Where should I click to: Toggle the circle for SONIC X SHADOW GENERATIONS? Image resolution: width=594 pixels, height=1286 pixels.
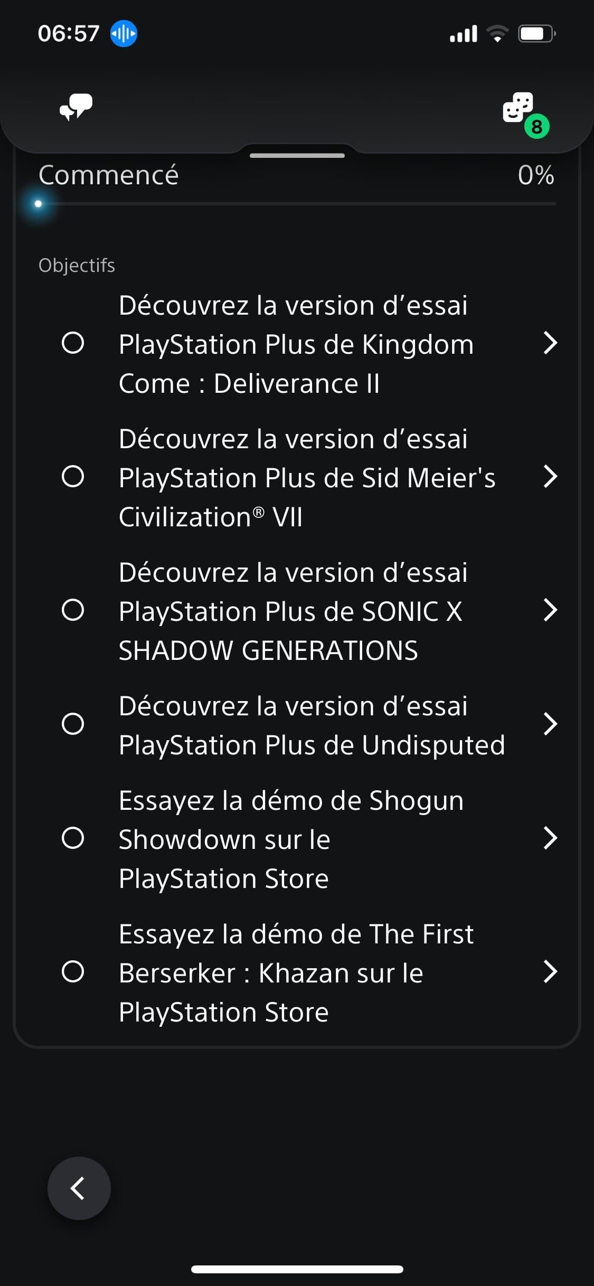[x=73, y=610]
